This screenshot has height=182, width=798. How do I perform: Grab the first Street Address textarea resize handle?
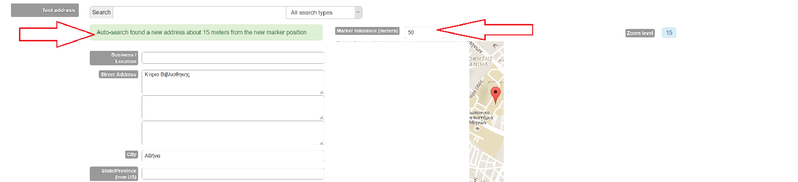coord(321,92)
